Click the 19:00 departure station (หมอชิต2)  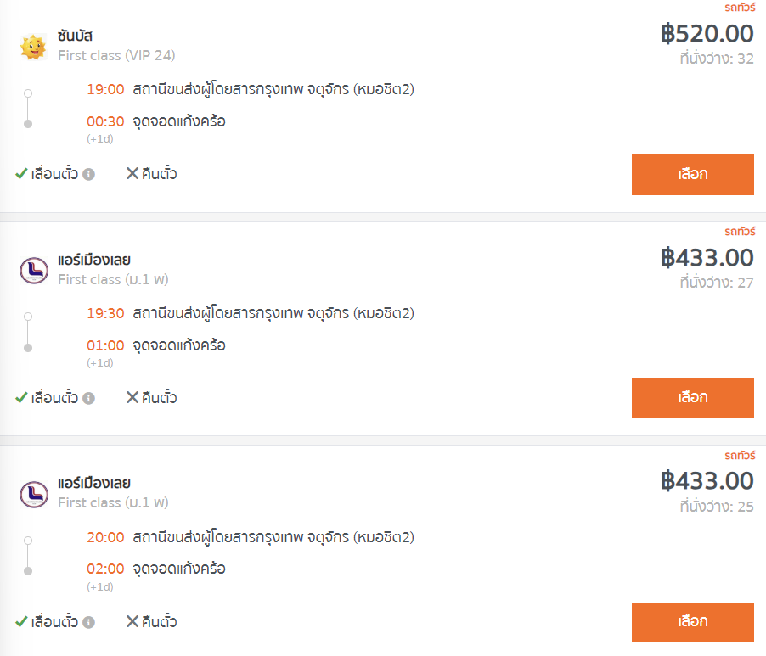[273, 89]
